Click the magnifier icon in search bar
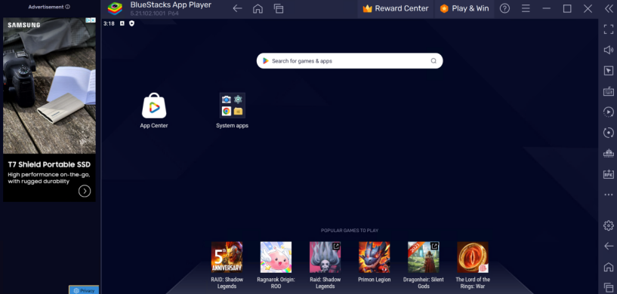Viewport: 617px width, 294px height. click(x=433, y=61)
